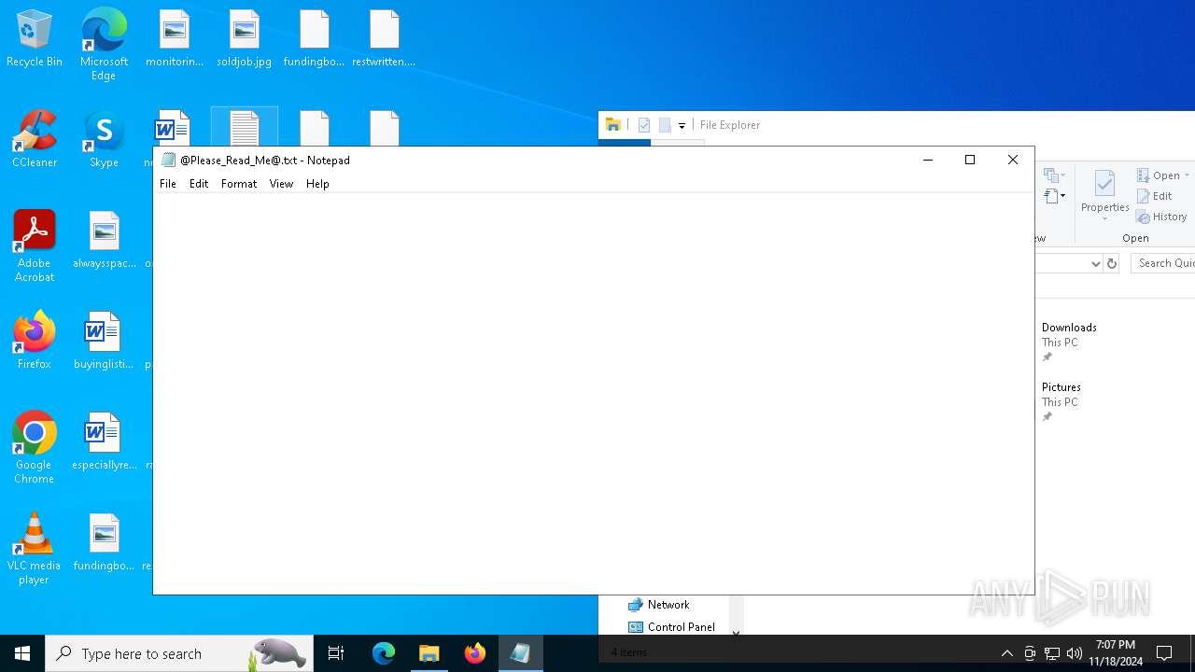Click the Notepad taskbar button
The image size is (1195, 672).
click(x=520, y=653)
